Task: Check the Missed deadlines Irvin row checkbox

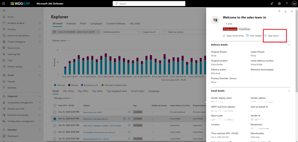Action: (x=55, y=139)
